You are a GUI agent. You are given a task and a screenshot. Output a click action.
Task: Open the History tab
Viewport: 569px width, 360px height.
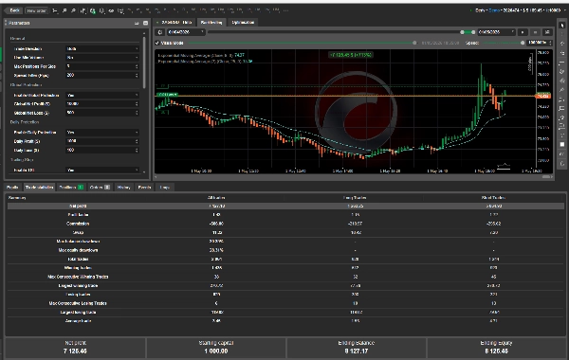tap(123, 187)
